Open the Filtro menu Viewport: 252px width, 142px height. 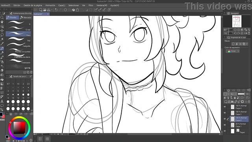tap(91, 5)
